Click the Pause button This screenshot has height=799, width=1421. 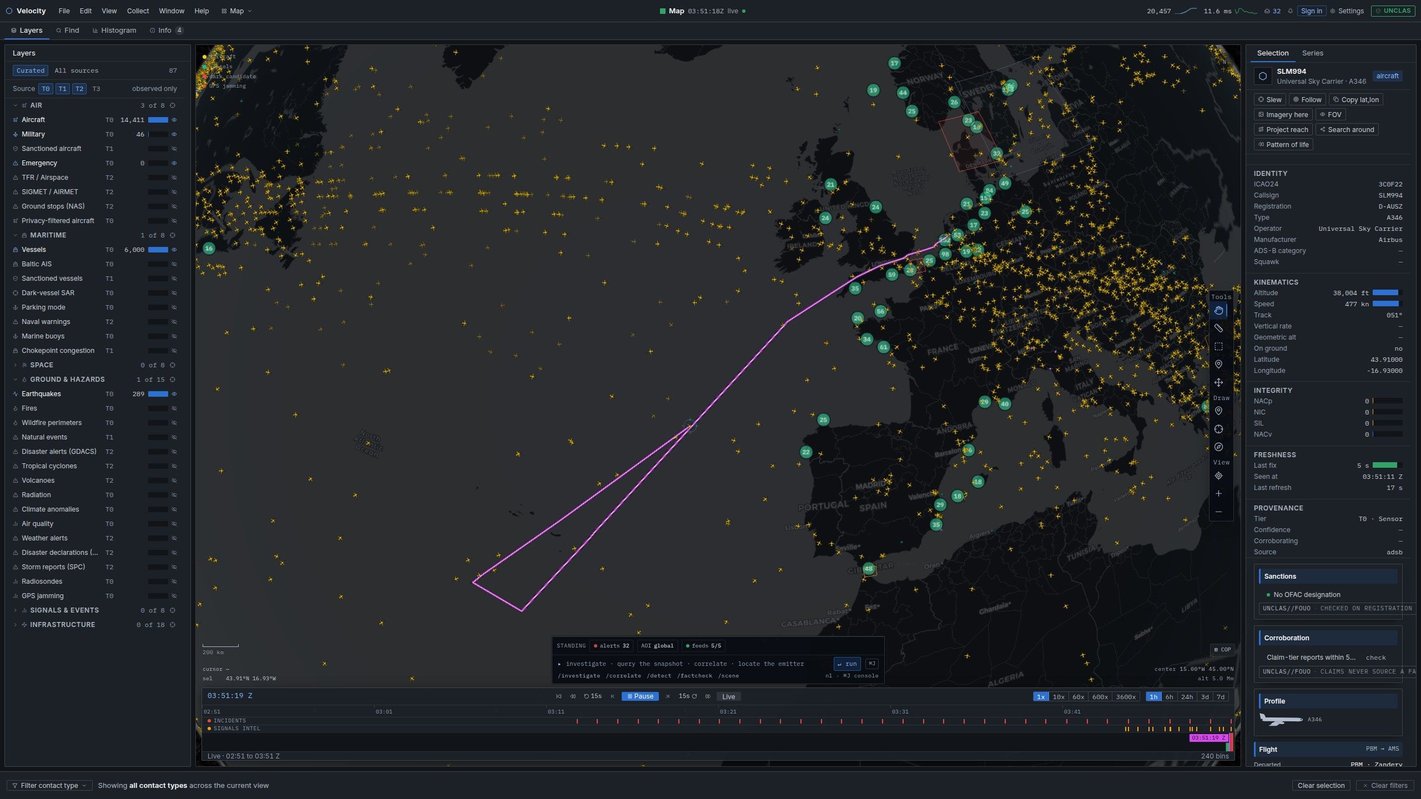(640, 696)
